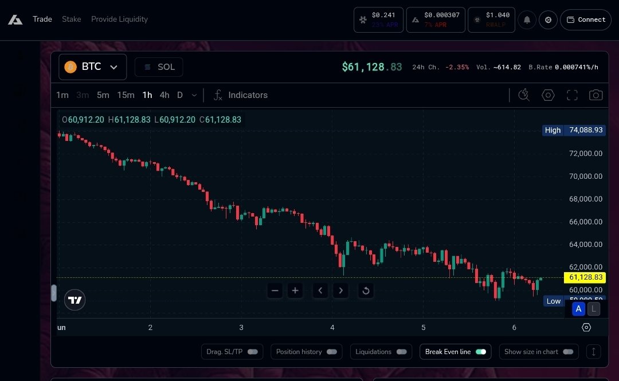
Task: Select the D daily timeframe
Action: click(180, 95)
